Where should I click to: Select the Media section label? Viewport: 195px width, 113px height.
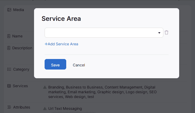point(18,10)
